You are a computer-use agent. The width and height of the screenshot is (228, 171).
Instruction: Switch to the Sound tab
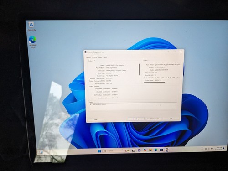[100, 57]
